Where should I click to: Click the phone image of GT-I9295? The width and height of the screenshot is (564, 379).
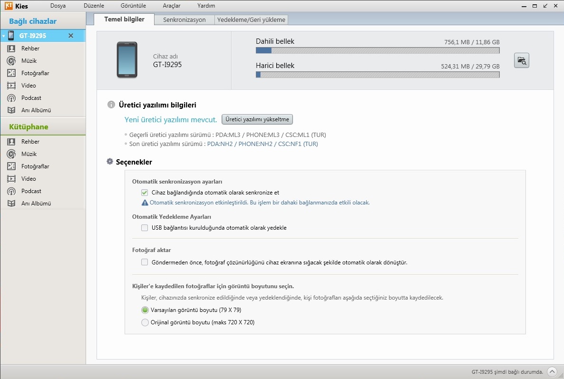click(x=127, y=60)
